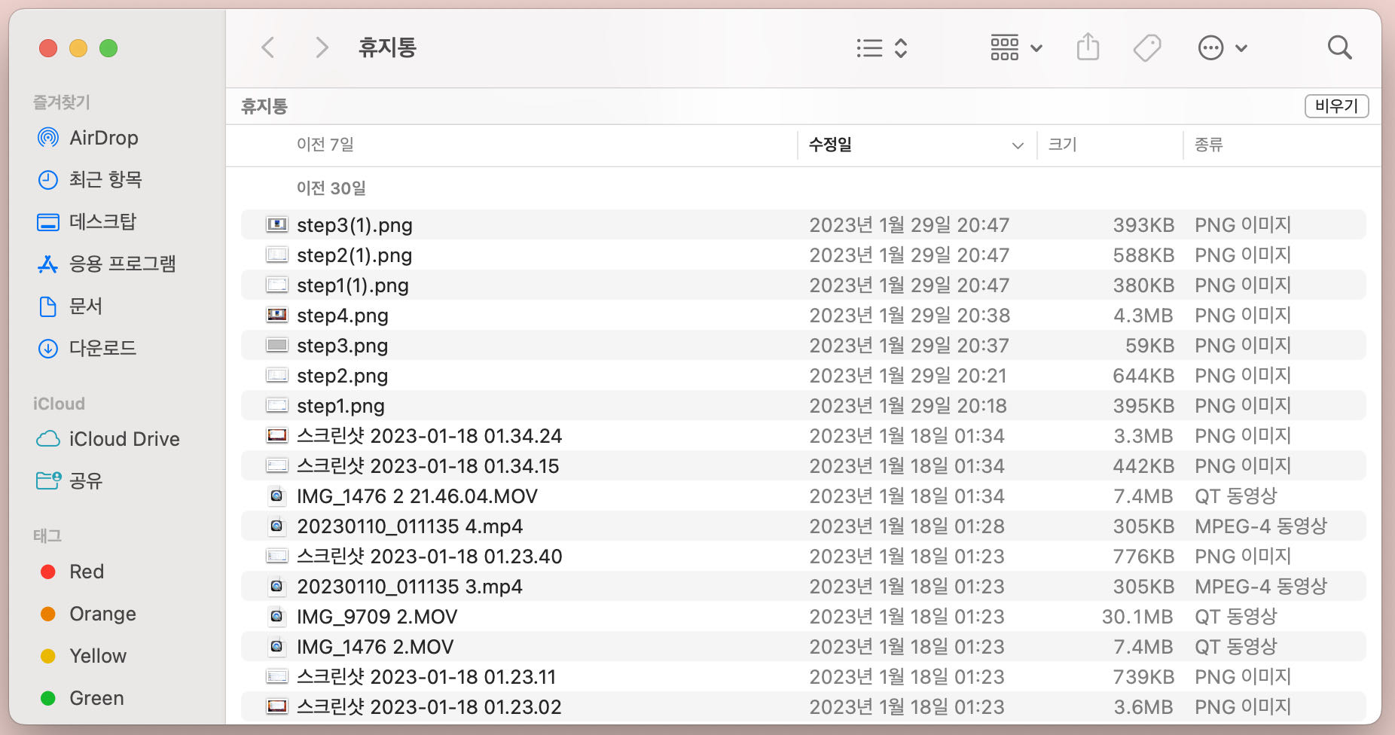Open the 다운로드 folder from the sidebar
Image resolution: width=1395 pixels, height=735 pixels.
[104, 348]
